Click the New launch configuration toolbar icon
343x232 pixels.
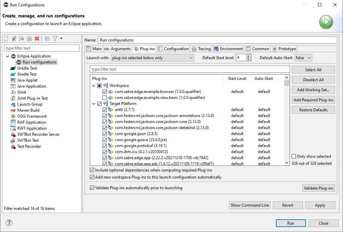point(6,39)
